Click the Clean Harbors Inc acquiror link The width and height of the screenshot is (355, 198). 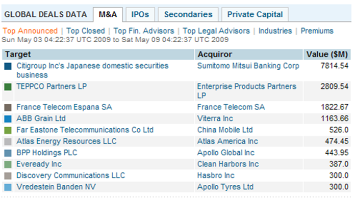click(228, 164)
